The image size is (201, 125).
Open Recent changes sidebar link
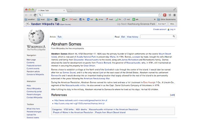pyautogui.click(x=34, y=94)
